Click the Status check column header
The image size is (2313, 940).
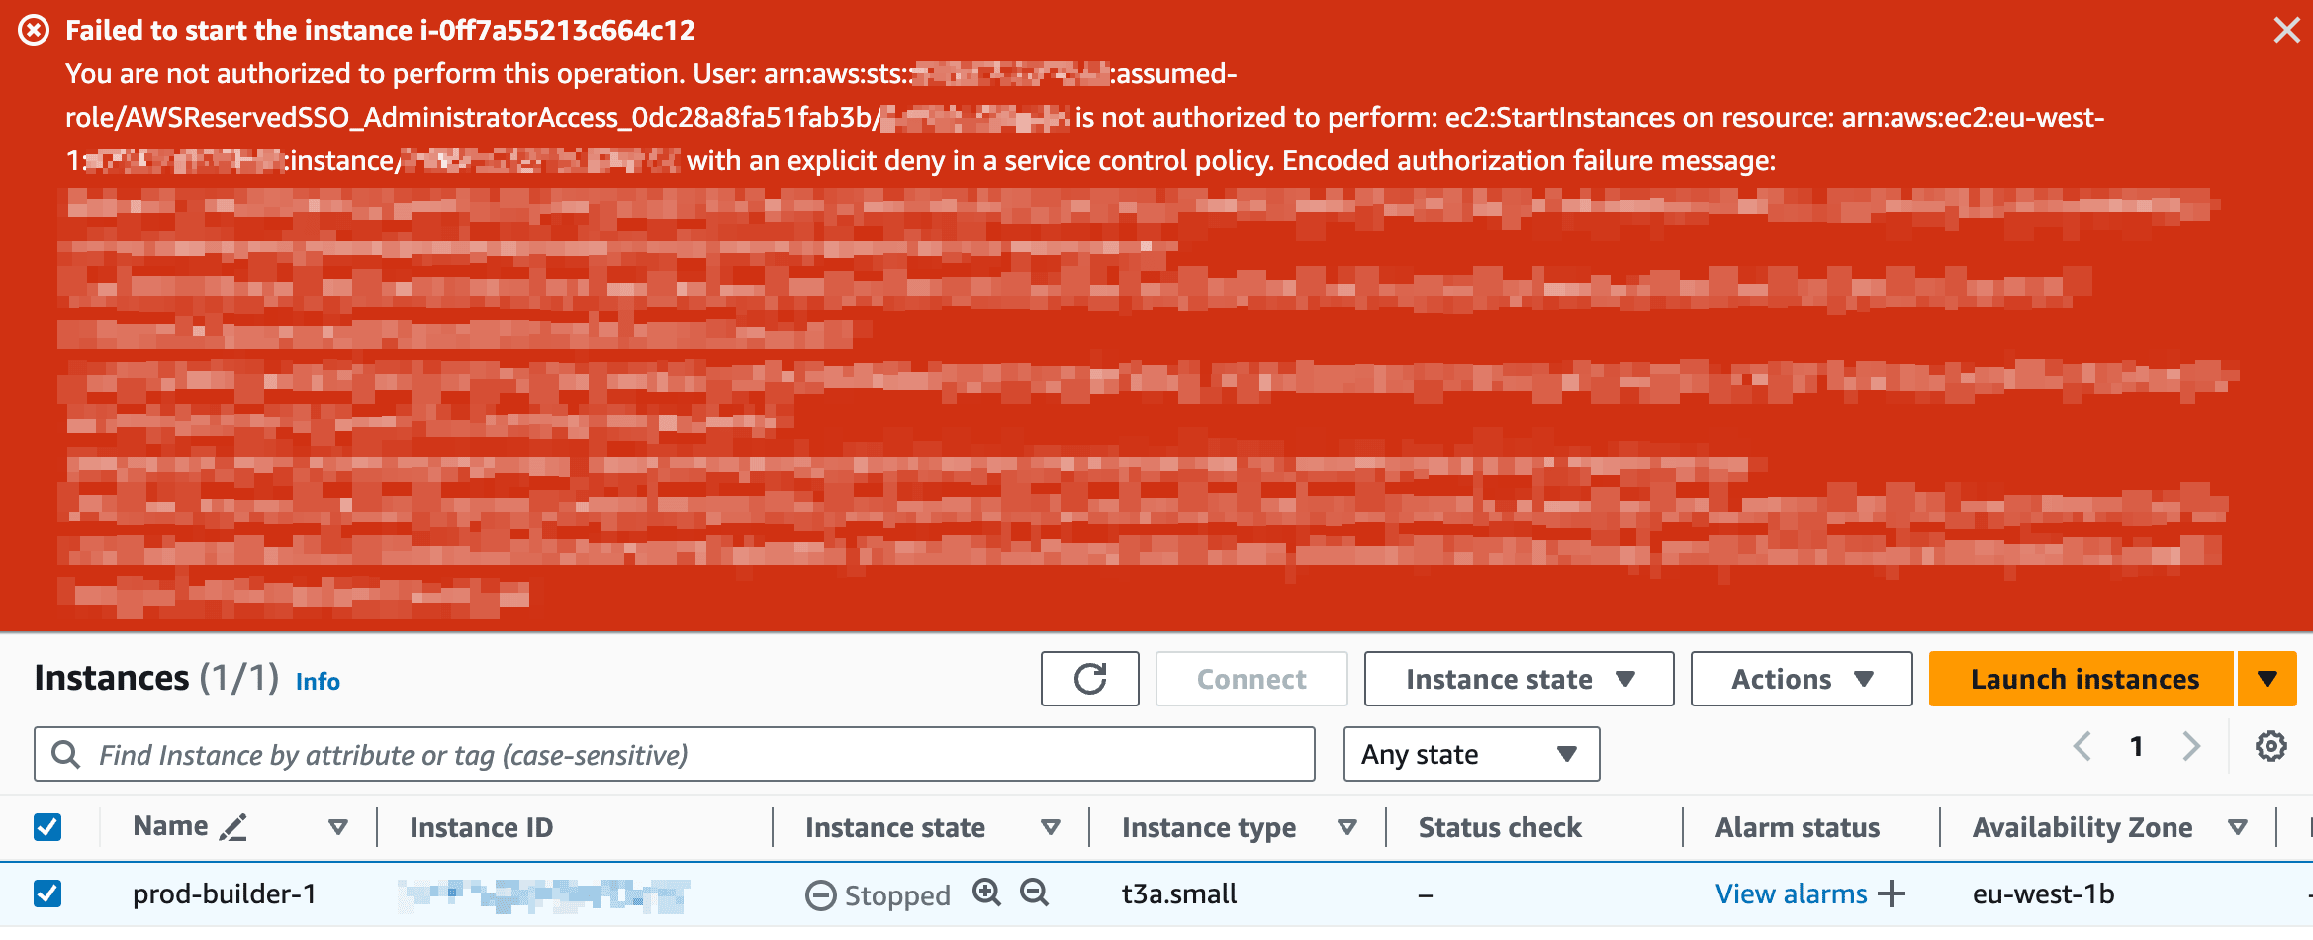pos(1500,827)
